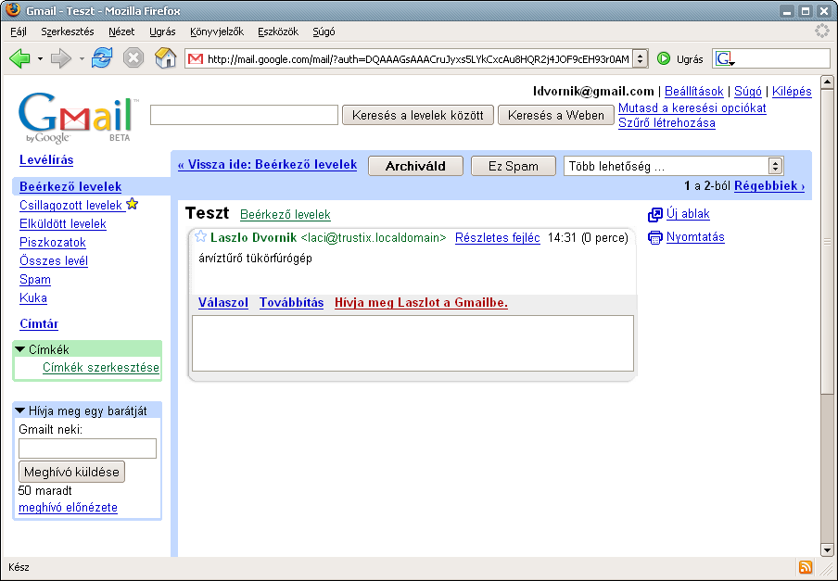This screenshot has width=838, height=581.
Task: Open the Forward button history dropdown arrow
Action: pyautogui.click(x=82, y=58)
